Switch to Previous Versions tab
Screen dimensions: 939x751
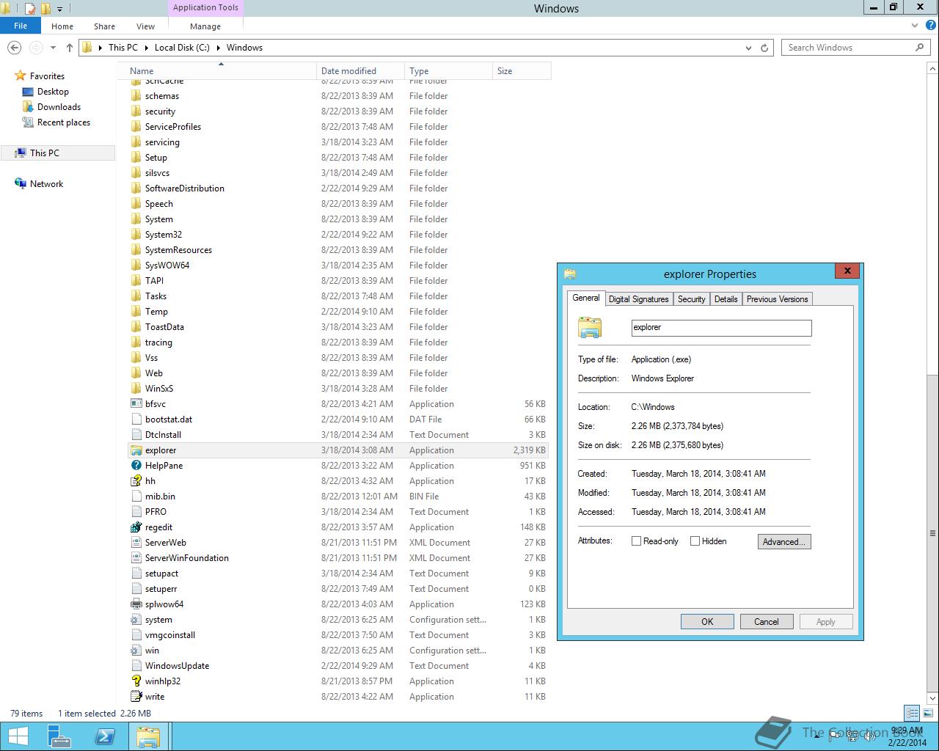coord(777,299)
